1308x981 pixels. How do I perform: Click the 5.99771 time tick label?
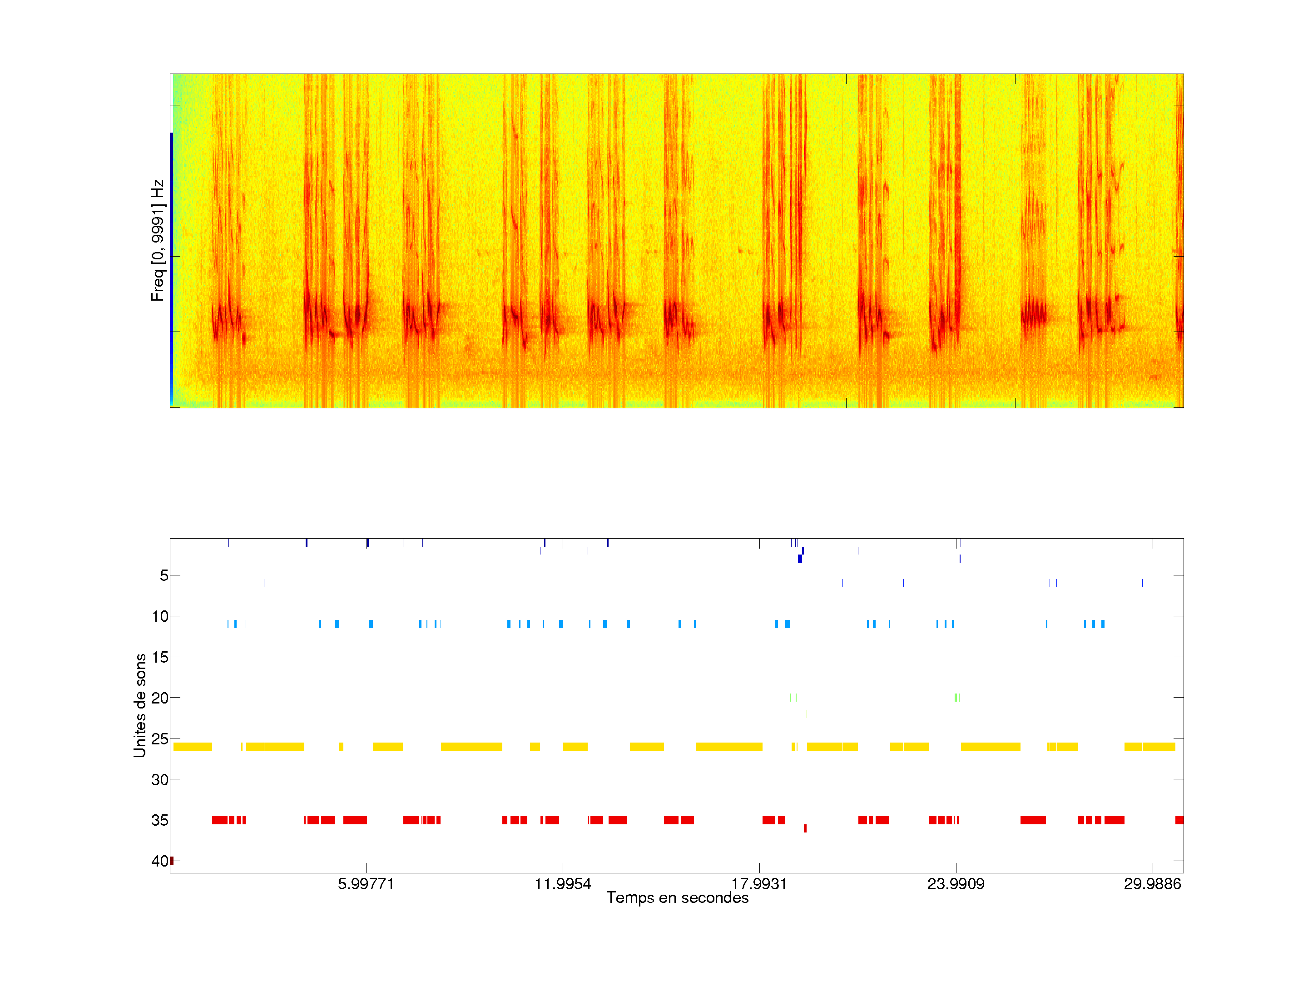366,884
